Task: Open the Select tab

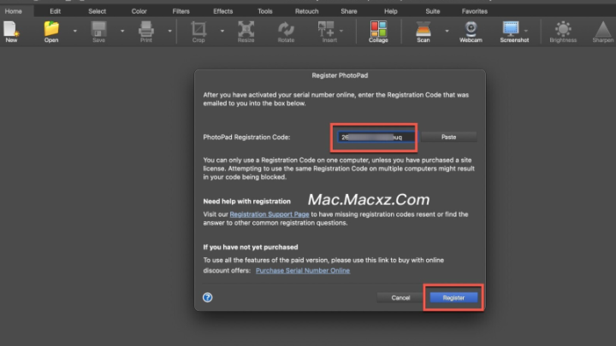Action: pyautogui.click(x=97, y=11)
